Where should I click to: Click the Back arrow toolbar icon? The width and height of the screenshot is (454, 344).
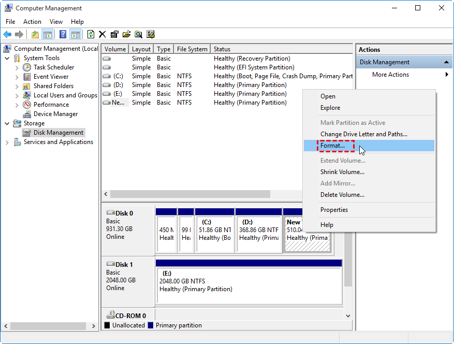[7, 35]
